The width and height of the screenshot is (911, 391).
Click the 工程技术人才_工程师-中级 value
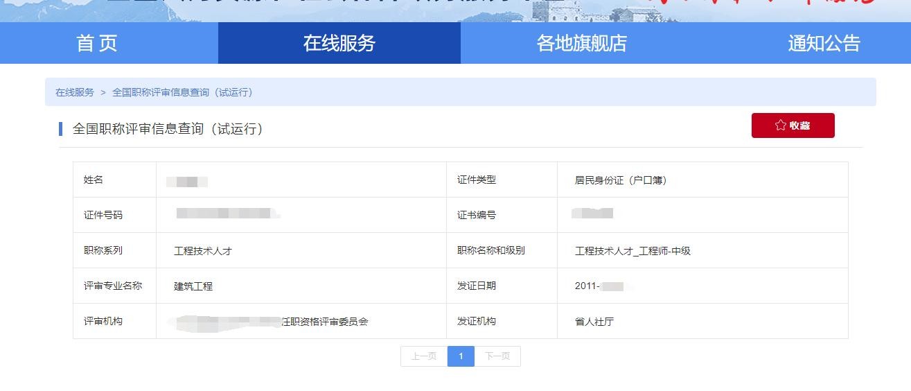coord(633,251)
